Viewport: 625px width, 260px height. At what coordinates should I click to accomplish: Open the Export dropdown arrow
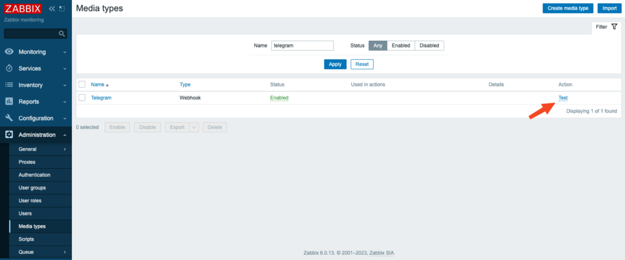pos(194,127)
